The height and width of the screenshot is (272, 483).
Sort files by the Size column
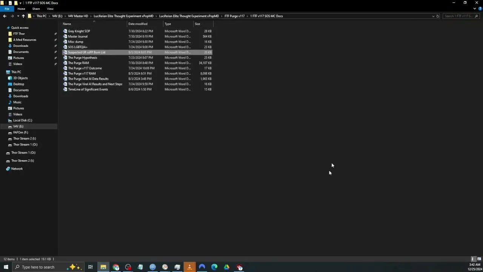[203, 24]
